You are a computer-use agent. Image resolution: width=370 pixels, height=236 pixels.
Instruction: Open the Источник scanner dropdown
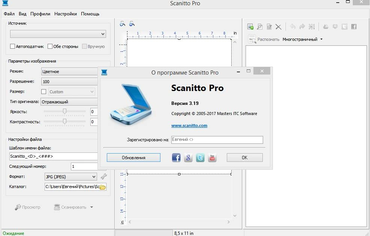tap(58, 34)
